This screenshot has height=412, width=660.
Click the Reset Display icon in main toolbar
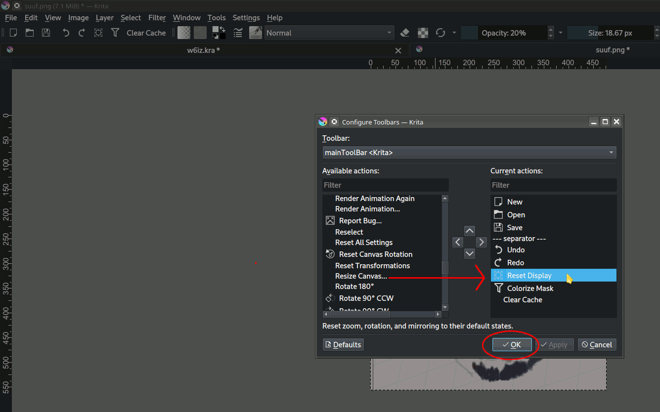98,33
